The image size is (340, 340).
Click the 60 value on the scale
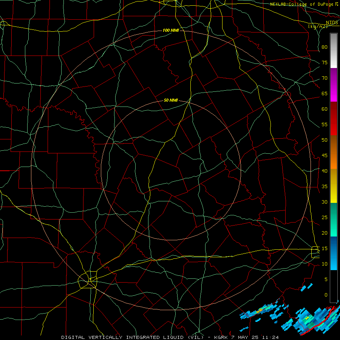coord(325,109)
